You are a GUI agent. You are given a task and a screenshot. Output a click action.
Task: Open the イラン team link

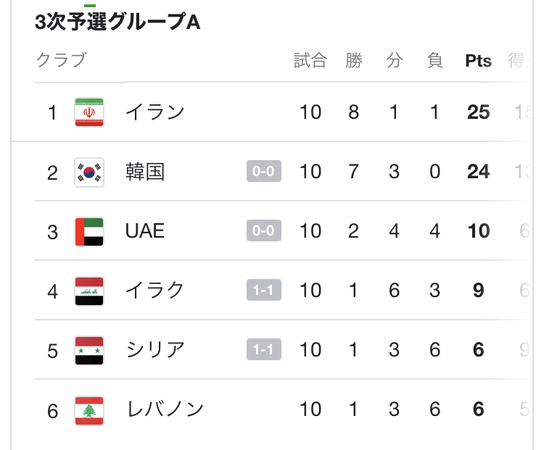pyautogui.click(x=154, y=112)
